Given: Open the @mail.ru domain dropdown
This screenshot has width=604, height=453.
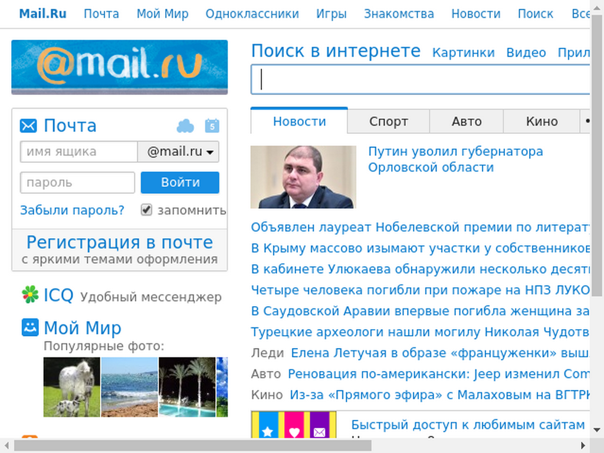Looking at the screenshot, I should tap(178, 152).
